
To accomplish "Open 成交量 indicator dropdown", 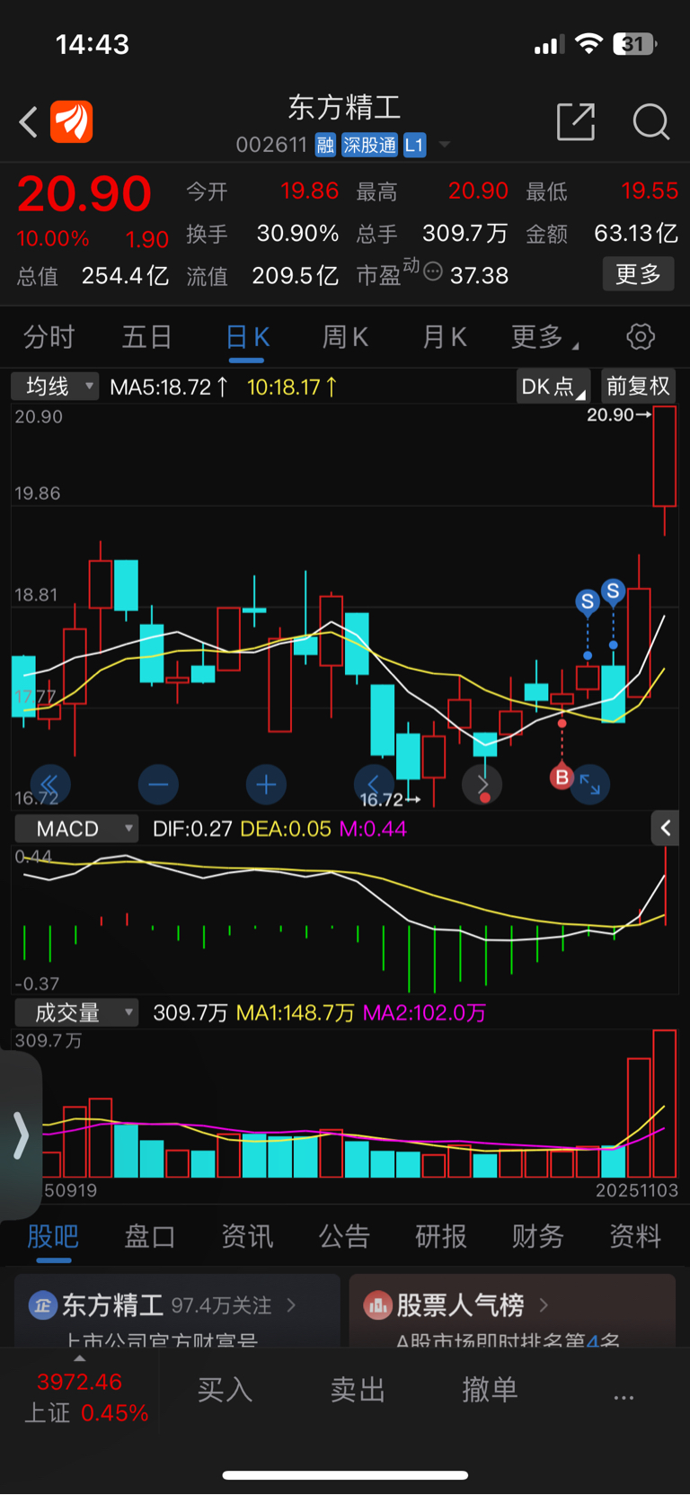I will click(x=76, y=1012).
